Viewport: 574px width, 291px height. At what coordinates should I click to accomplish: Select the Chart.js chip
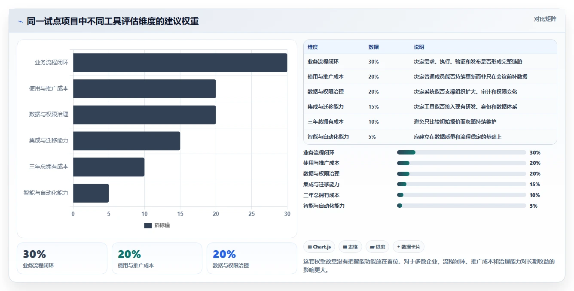(319, 247)
